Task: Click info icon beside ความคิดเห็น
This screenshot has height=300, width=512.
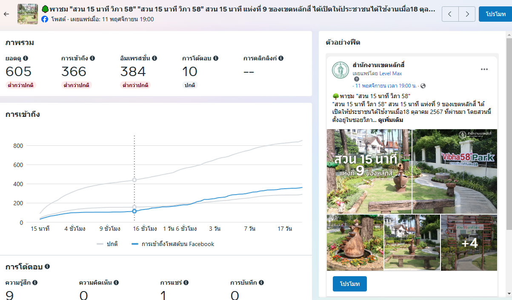Action: click(116, 282)
